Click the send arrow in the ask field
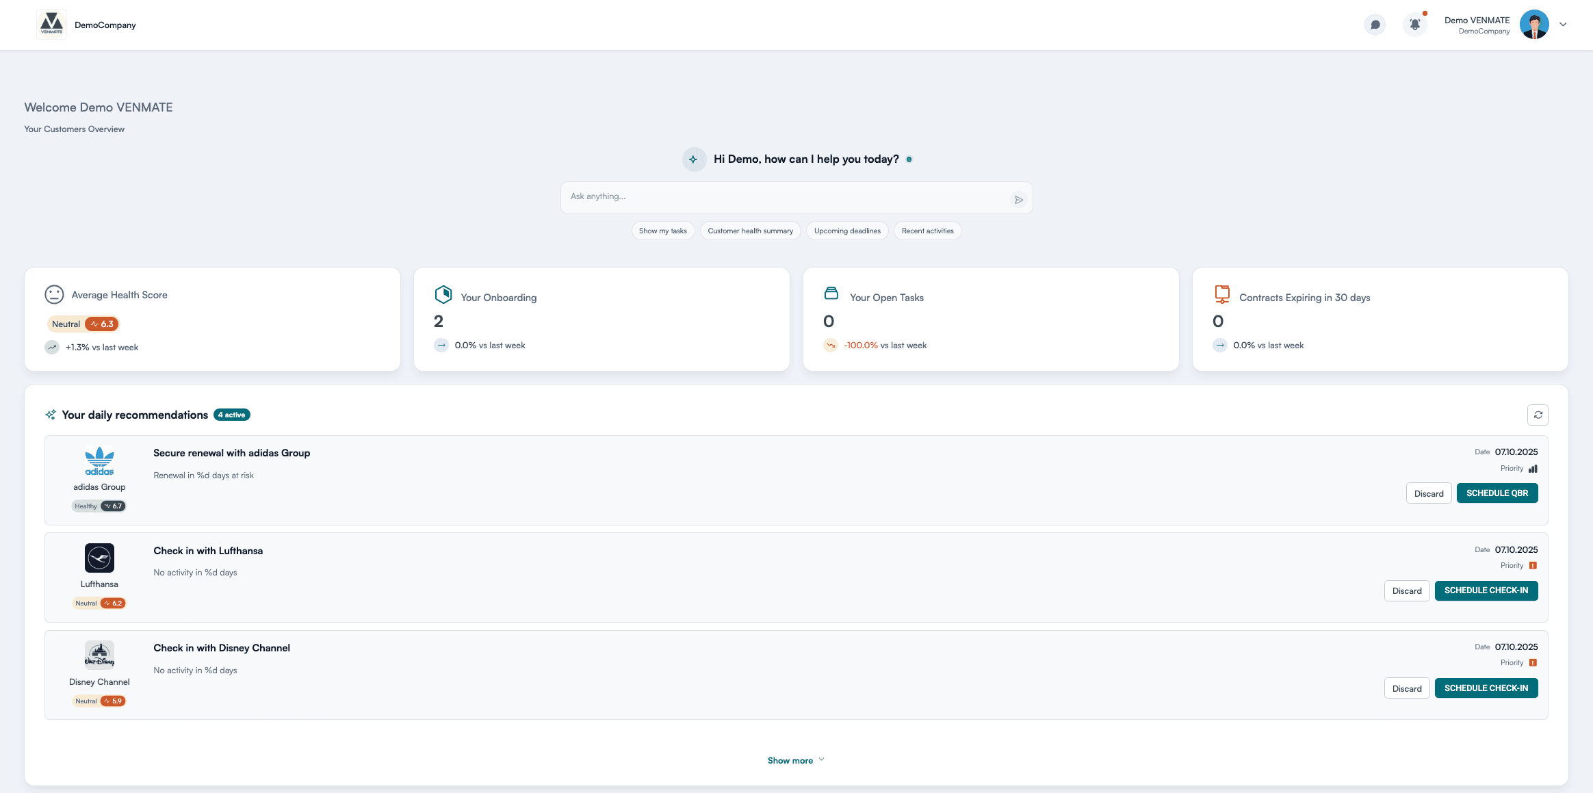Viewport: 1593px width, 793px height. pyautogui.click(x=1019, y=198)
